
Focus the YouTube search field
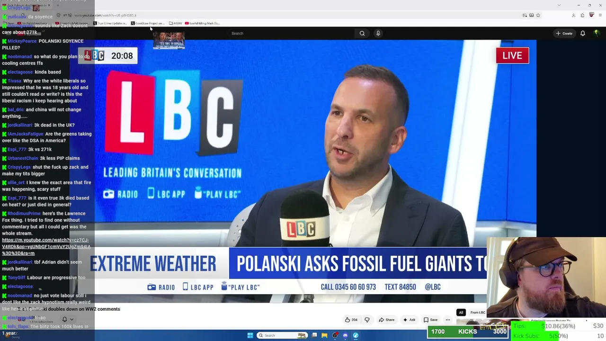point(291,33)
